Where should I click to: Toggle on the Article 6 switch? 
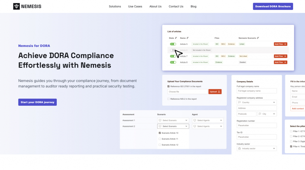tap(173, 50)
